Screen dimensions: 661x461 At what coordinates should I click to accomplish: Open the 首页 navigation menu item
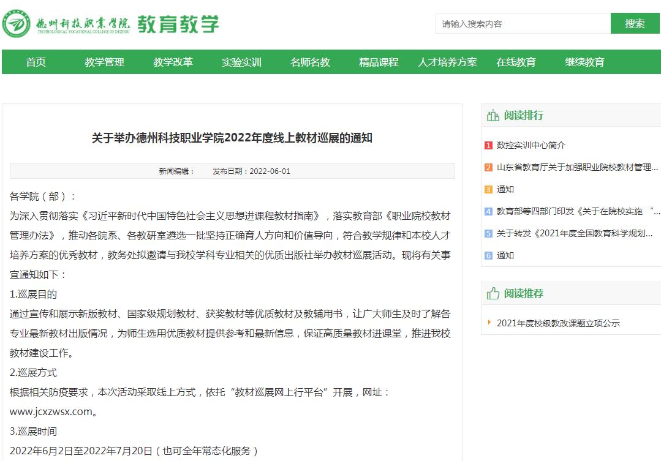tap(36, 62)
